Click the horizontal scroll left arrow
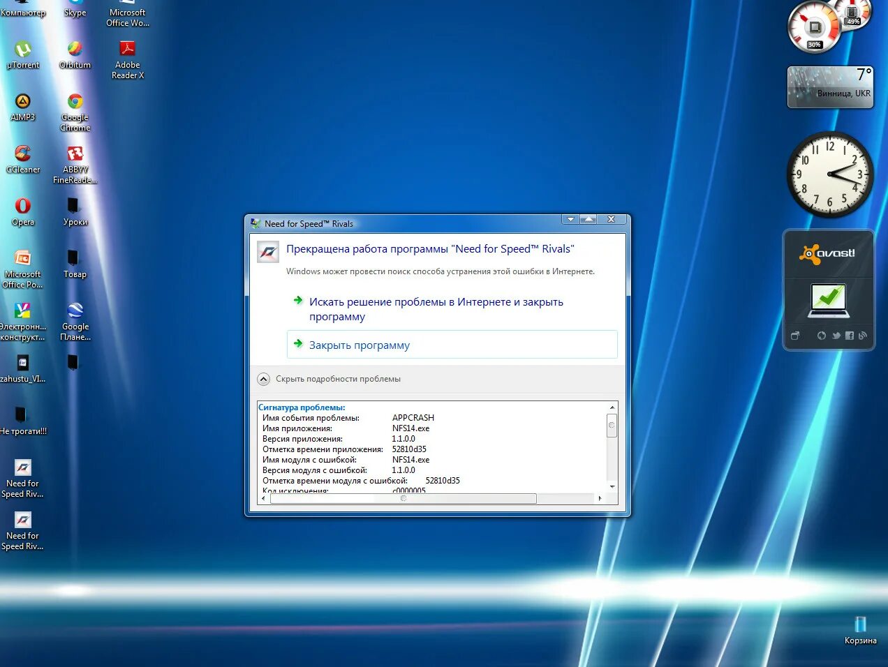Image resolution: width=888 pixels, height=667 pixels. tap(263, 498)
